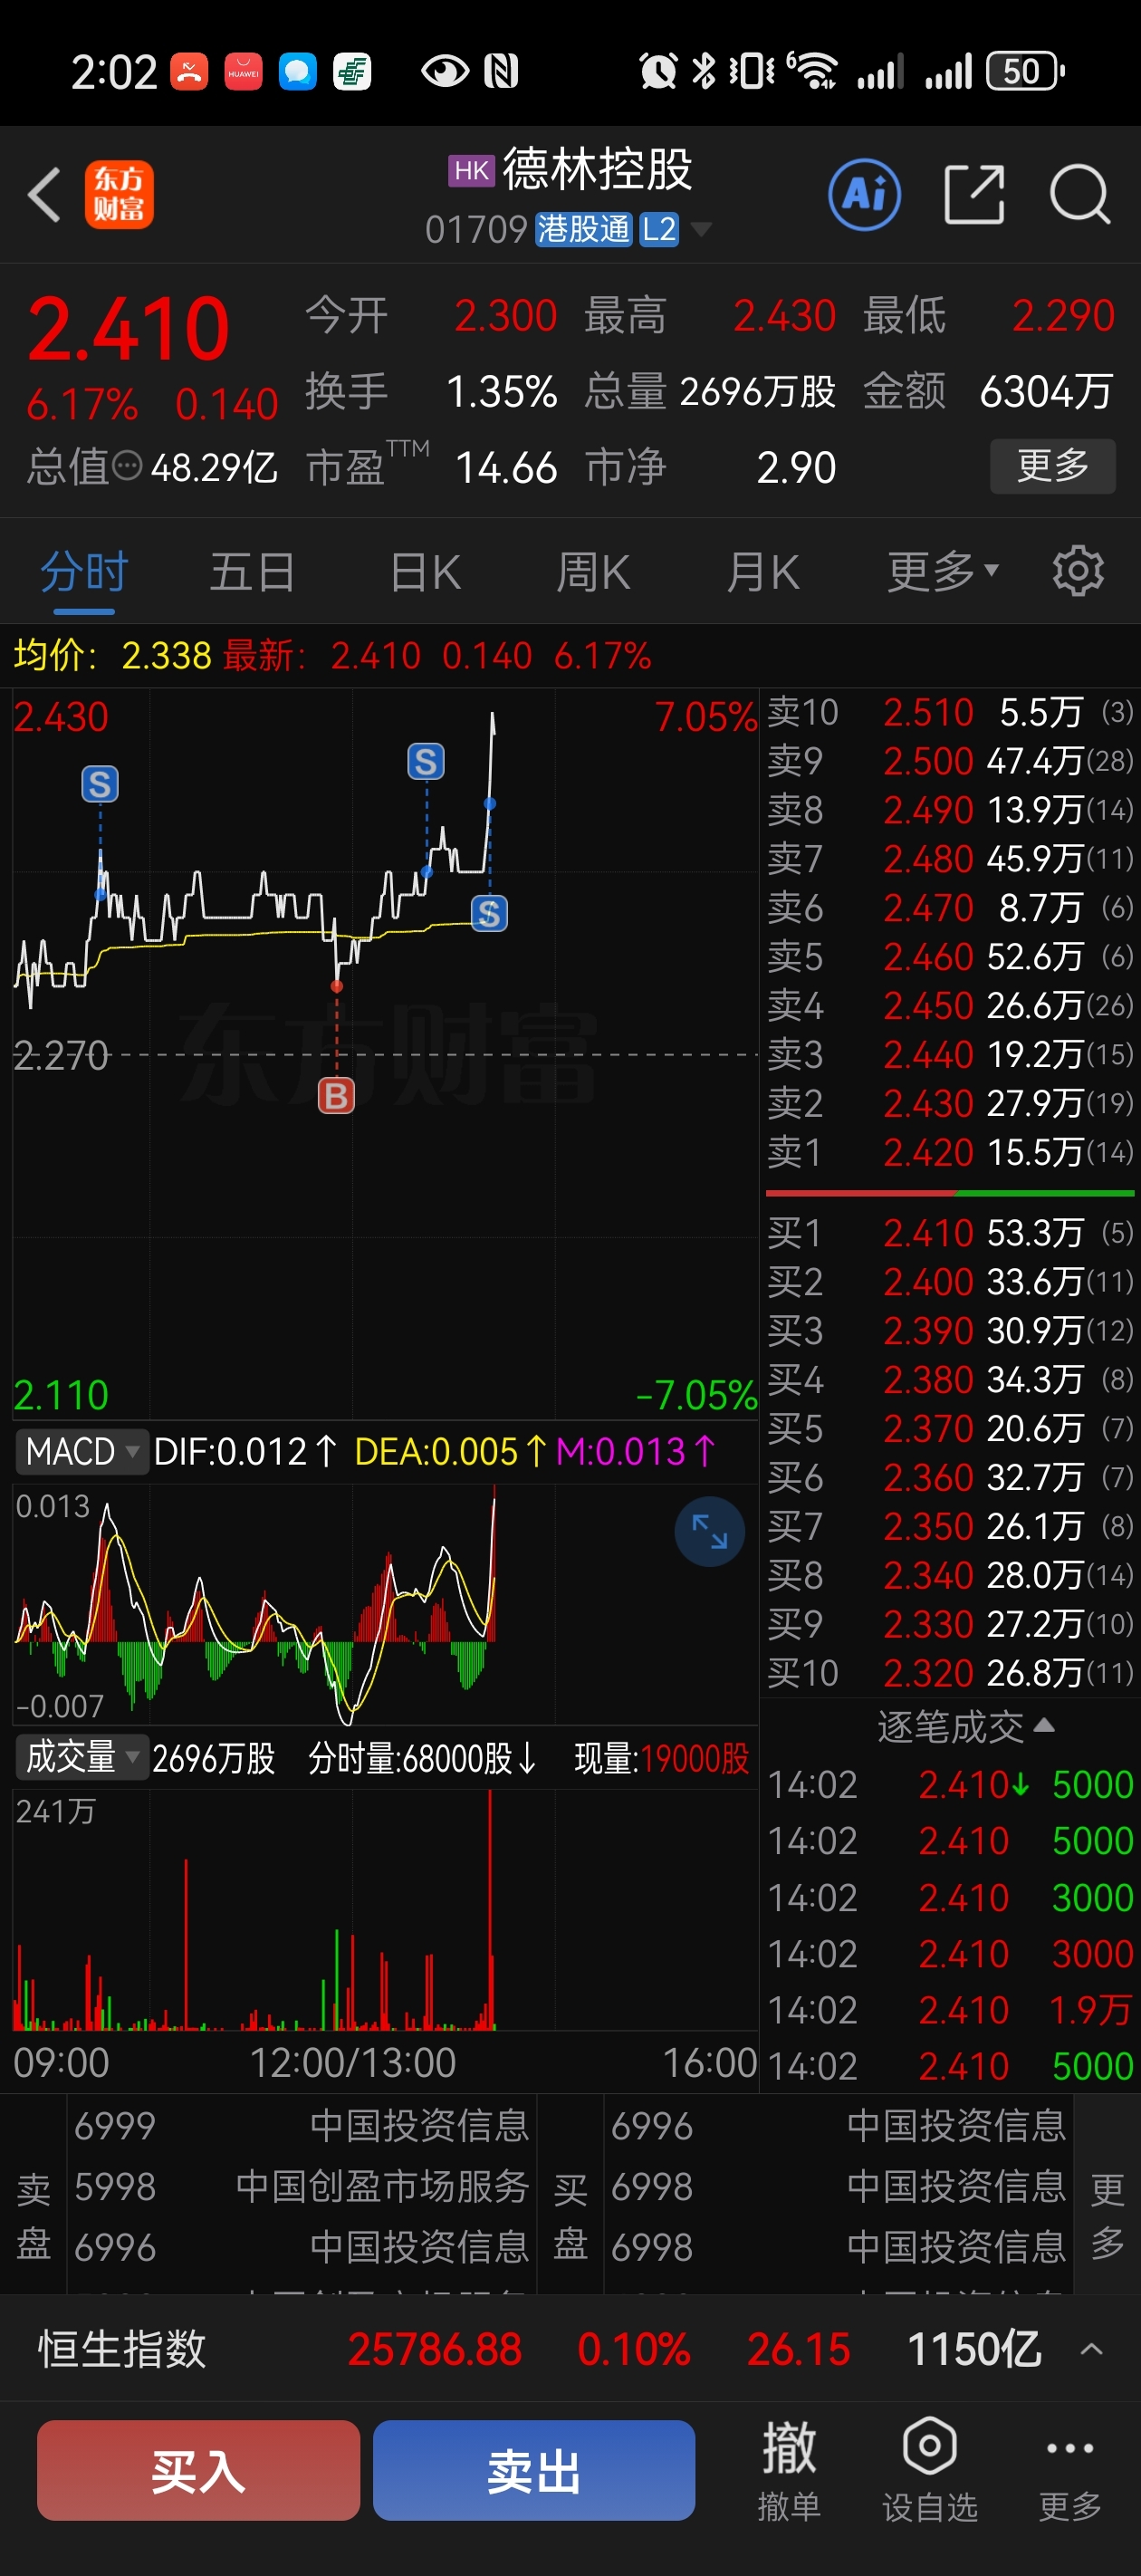Tap the blue 卖出 sell button
This screenshot has width=1141, height=2576.
point(534,2469)
